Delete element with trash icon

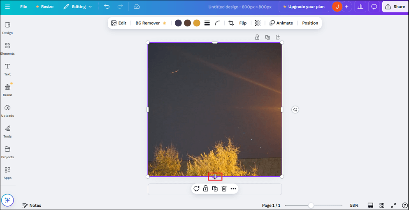224,189
